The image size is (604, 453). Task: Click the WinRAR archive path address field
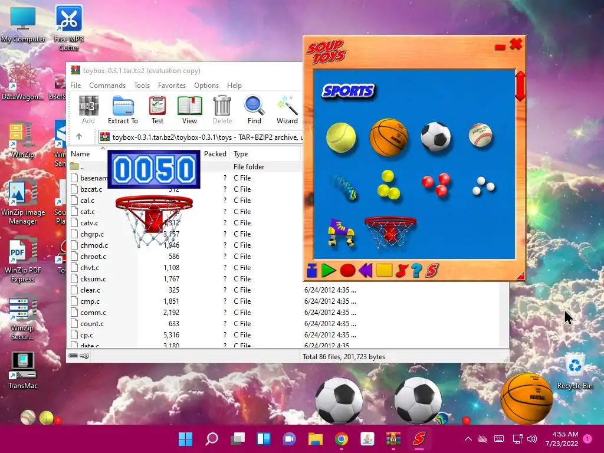point(201,137)
